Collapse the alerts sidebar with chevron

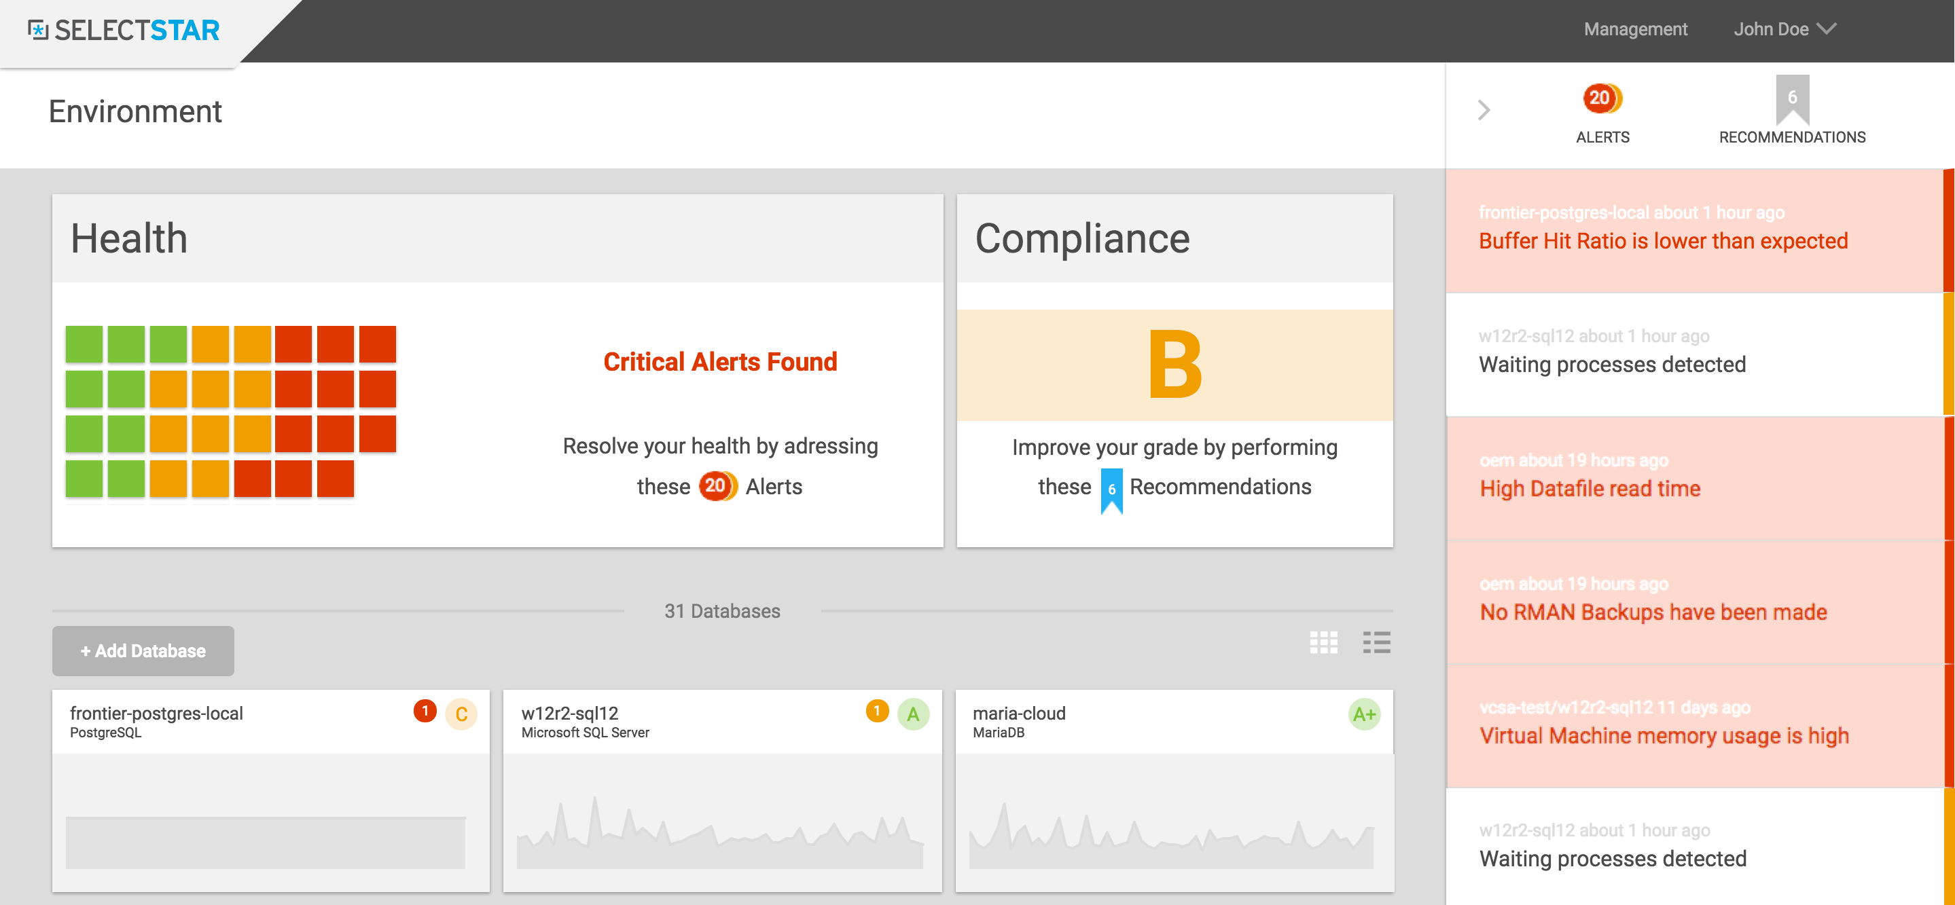(x=1484, y=111)
